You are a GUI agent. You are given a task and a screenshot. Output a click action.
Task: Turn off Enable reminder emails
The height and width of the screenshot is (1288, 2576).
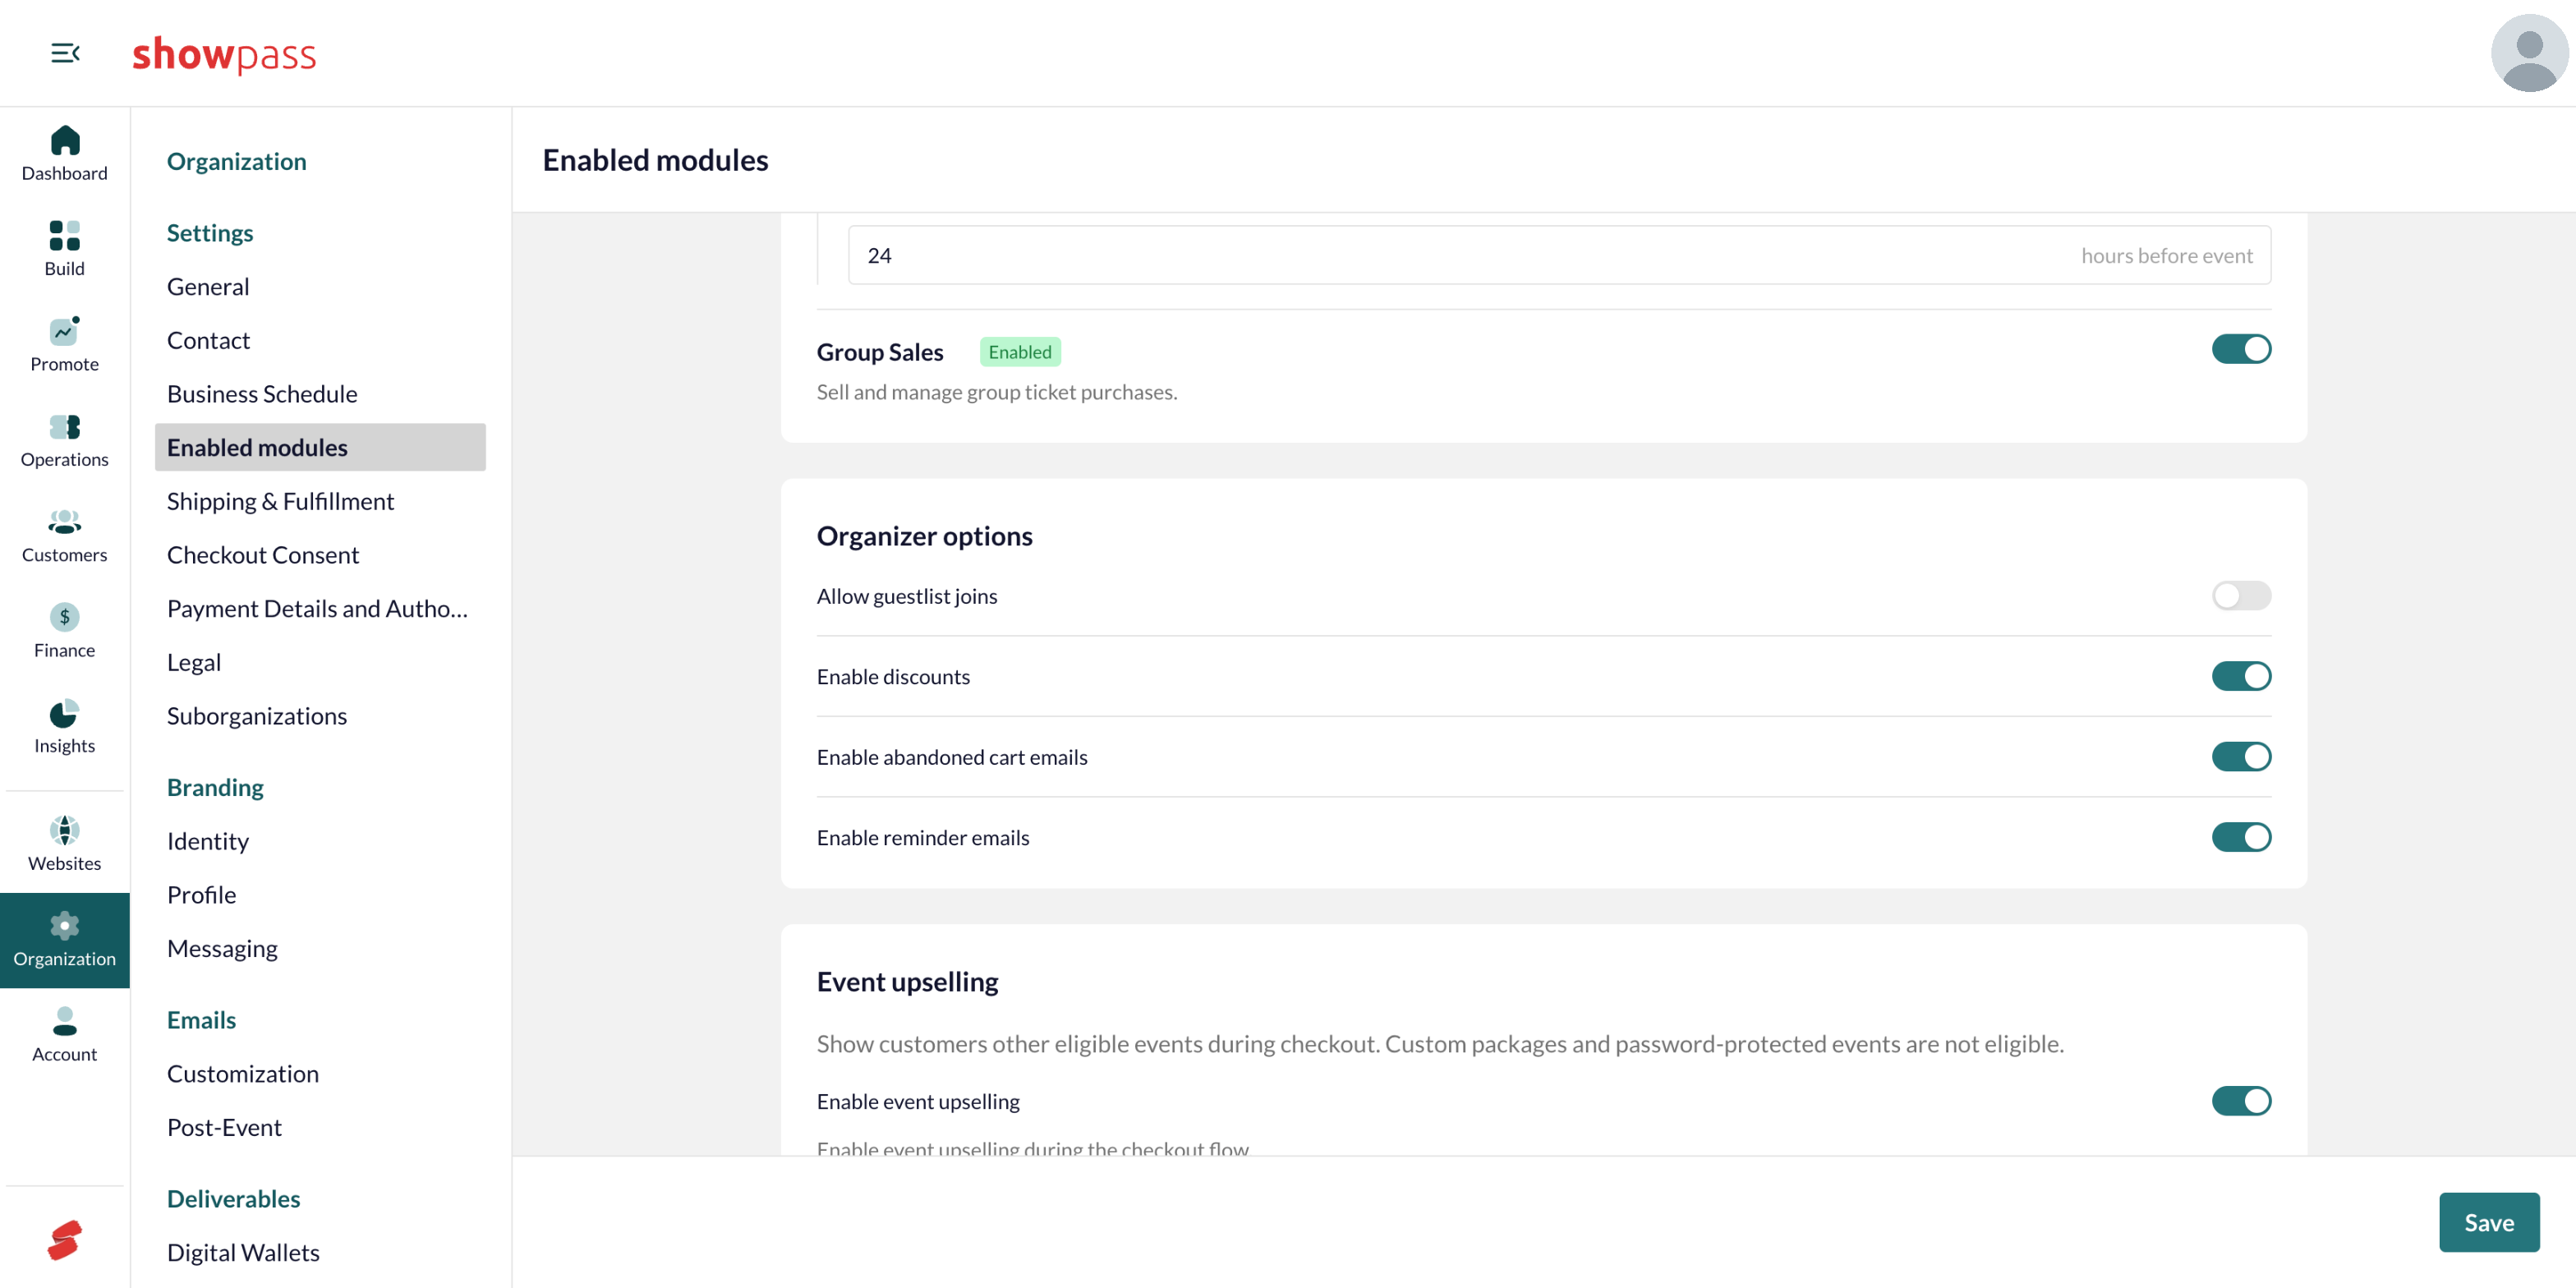(2241, 837)
